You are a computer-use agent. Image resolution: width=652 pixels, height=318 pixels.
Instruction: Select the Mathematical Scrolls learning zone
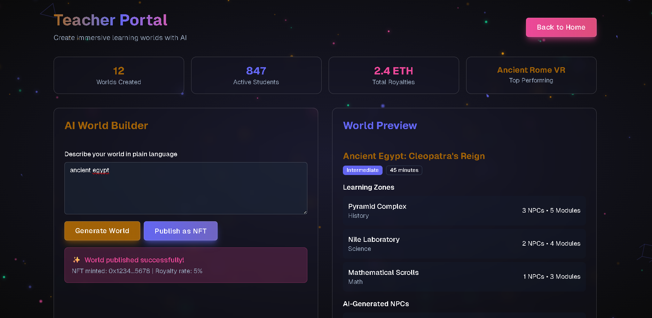[x=464, y=277]
